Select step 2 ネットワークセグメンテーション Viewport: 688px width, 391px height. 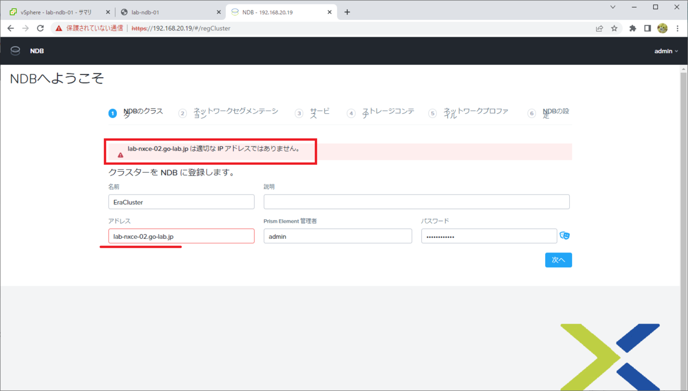pos(229,113)
